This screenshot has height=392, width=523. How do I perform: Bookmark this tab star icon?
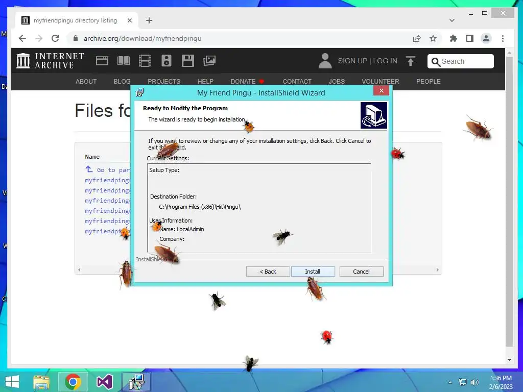coord(433,38)
